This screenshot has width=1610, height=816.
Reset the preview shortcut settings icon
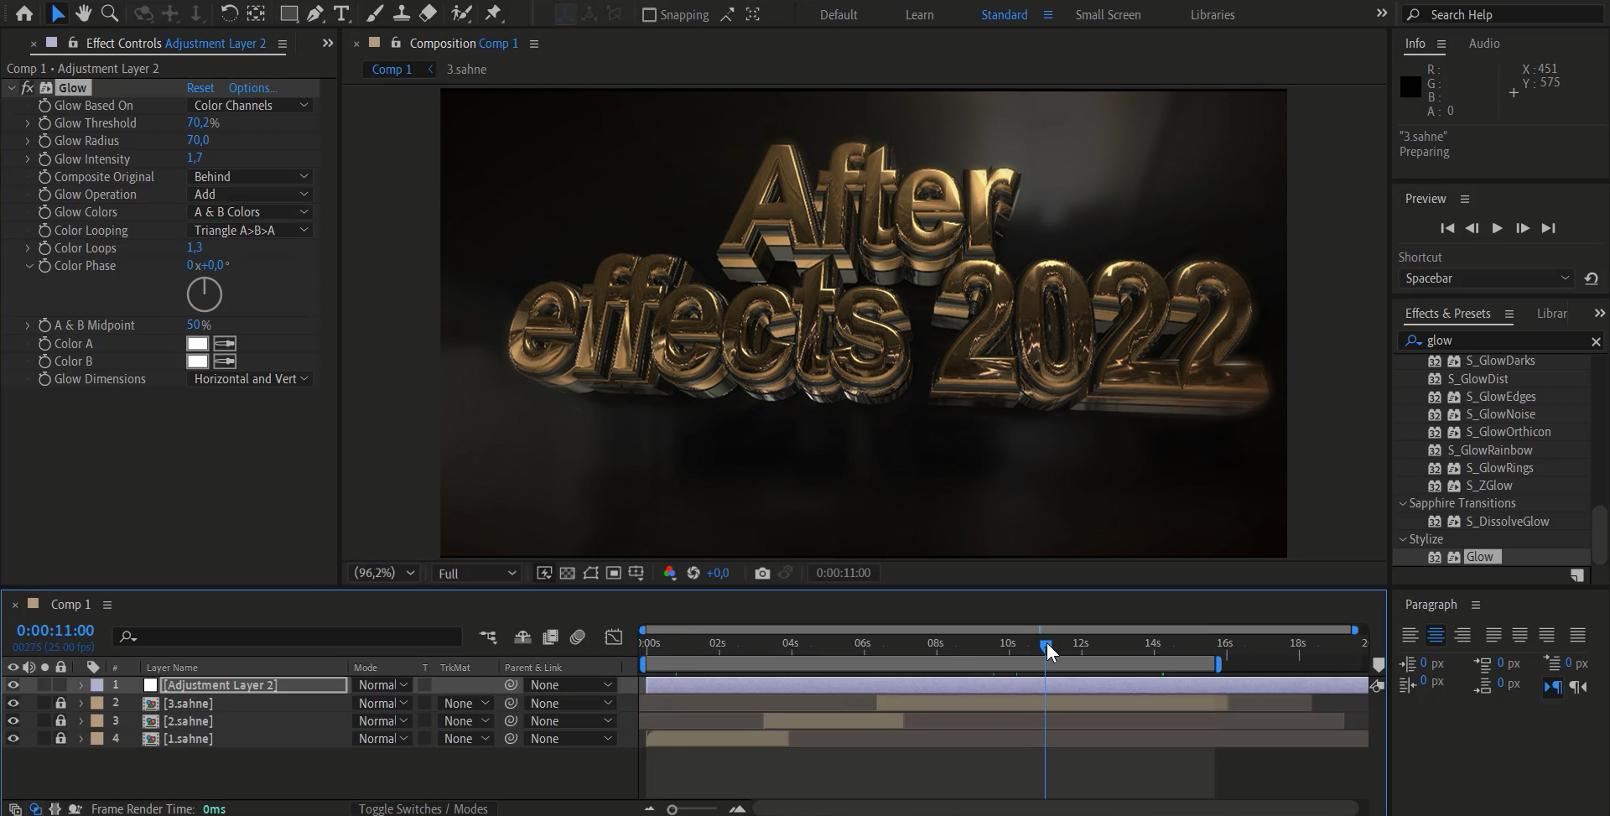coord(1591,278)
